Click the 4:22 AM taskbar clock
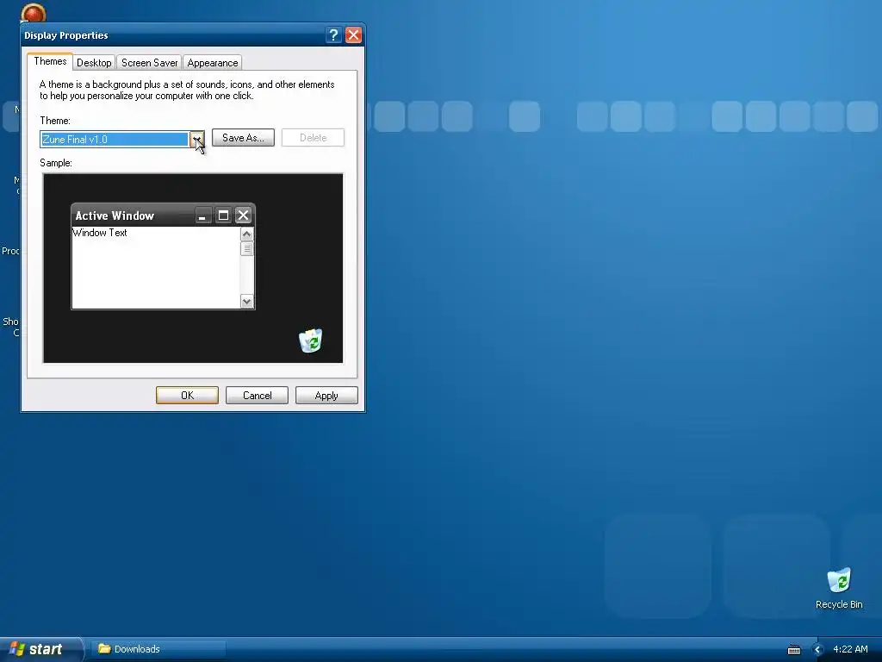 pos(850,649)
